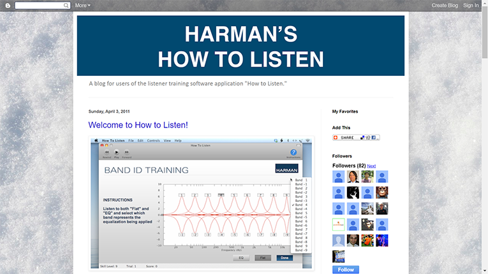Click the 'Sunday, April 3, 2011' date header
Viewport: 488px width, 274px height.
tap(109, 112)
